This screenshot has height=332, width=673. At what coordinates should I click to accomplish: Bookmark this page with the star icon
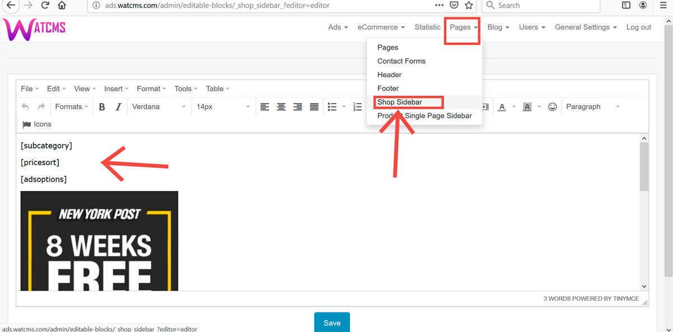tap(469, 5)
